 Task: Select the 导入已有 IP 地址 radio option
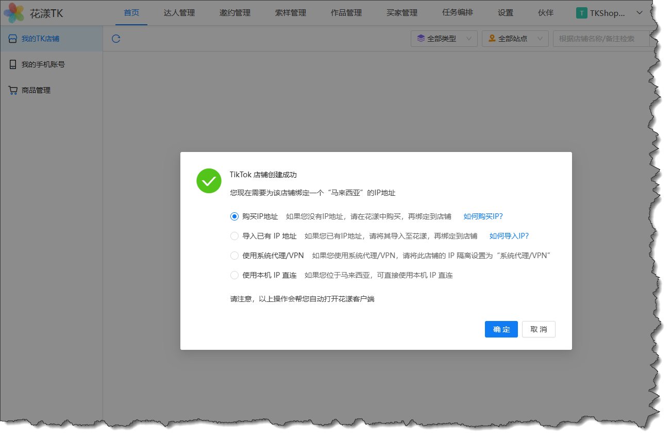coord(234,236)
